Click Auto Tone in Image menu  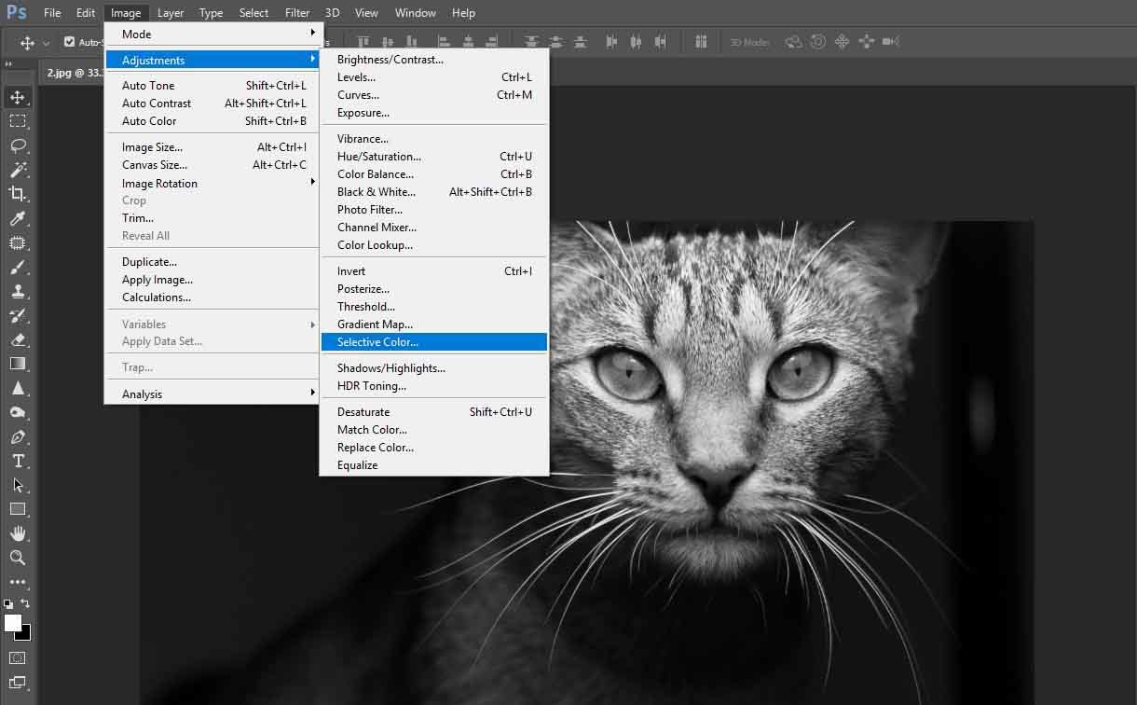pyautogui.click(x=213, y=86)
